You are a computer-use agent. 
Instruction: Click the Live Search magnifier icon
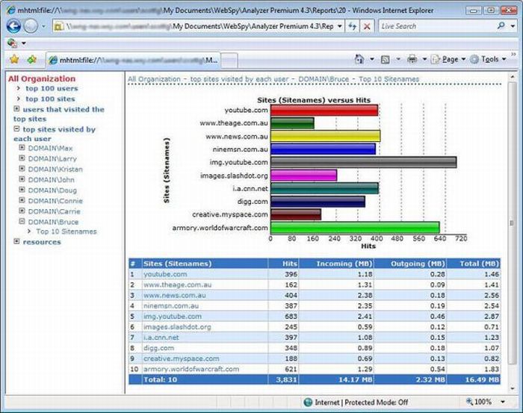coord(501,25)
